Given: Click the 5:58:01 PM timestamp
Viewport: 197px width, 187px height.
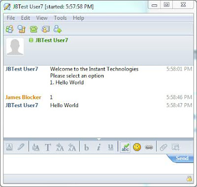Looking at the screenshot, I should [x=179, y=69].
